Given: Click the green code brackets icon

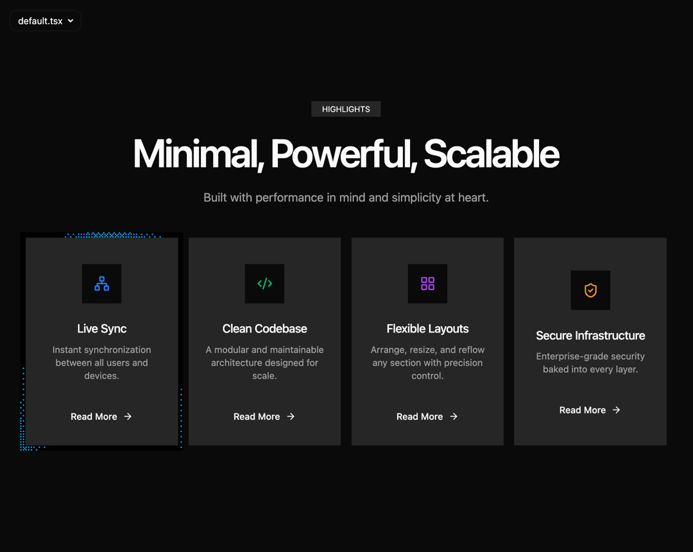Looking at the screenshot, I should pyautogui.click(x=265, y=284).
